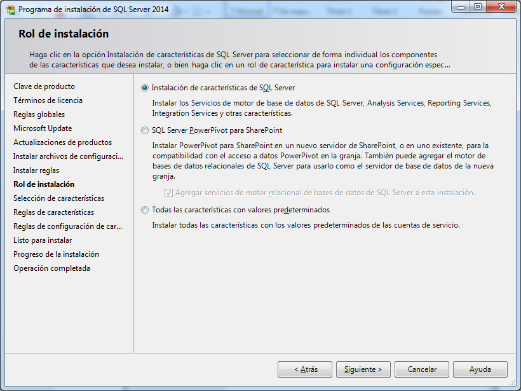Click the Instalar archivos de configuraci... step
This screenshot has height=391, width=521.
click(68, 156)
